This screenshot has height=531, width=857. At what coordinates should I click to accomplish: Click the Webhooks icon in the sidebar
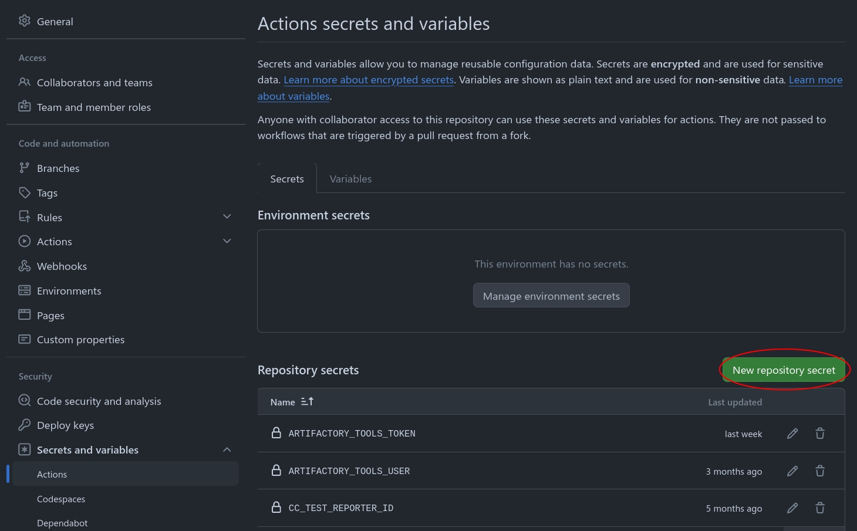pyautogui.click(x=25, y=266)
